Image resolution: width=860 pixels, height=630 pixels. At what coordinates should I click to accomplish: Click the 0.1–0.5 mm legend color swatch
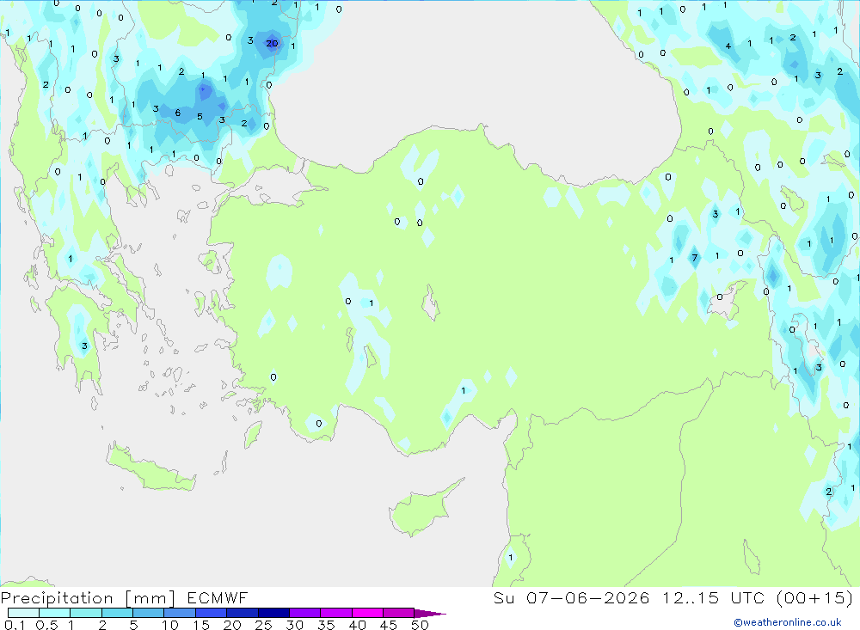pos(23,613)
